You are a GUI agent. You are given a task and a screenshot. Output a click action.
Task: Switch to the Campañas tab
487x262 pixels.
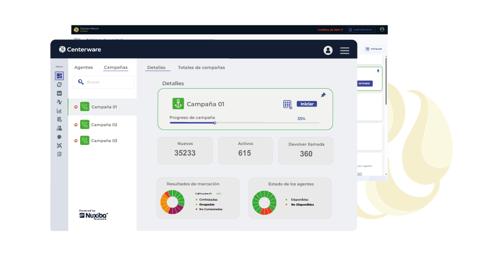[116, 67]
